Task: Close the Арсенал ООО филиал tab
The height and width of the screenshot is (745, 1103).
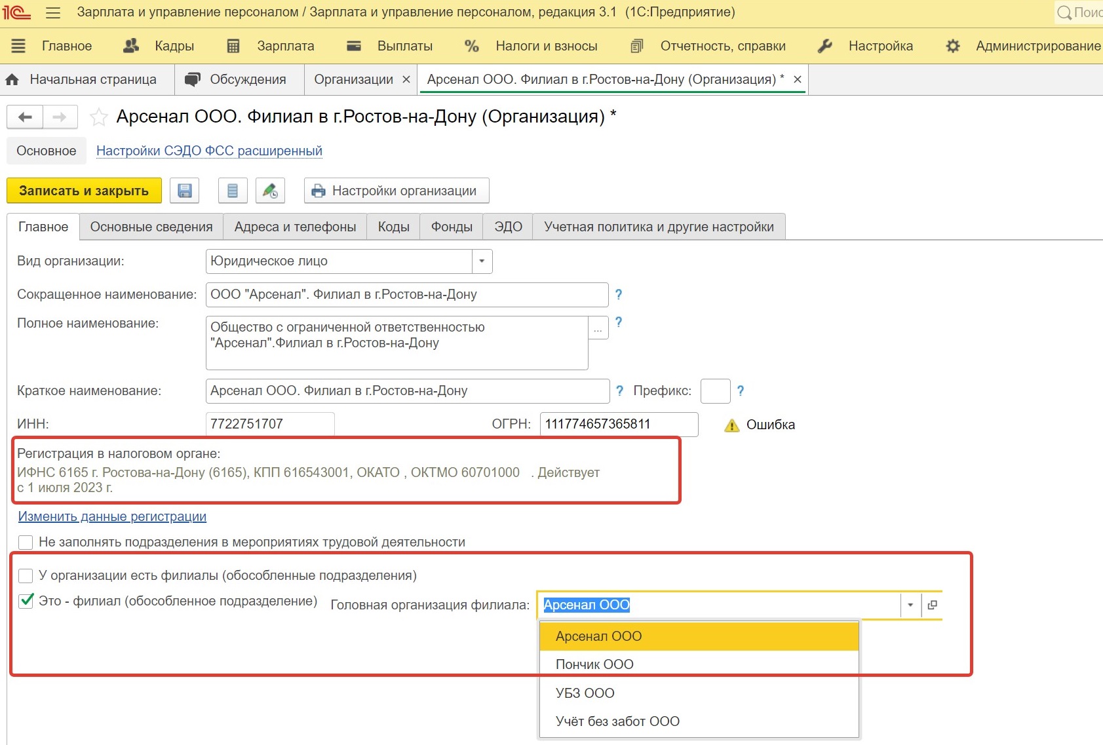Action: coord(798,79)
